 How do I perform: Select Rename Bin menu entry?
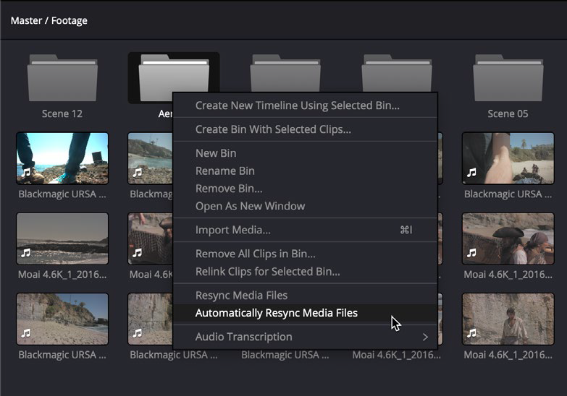(224, 171)
